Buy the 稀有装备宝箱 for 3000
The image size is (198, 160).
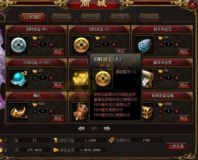184,118
